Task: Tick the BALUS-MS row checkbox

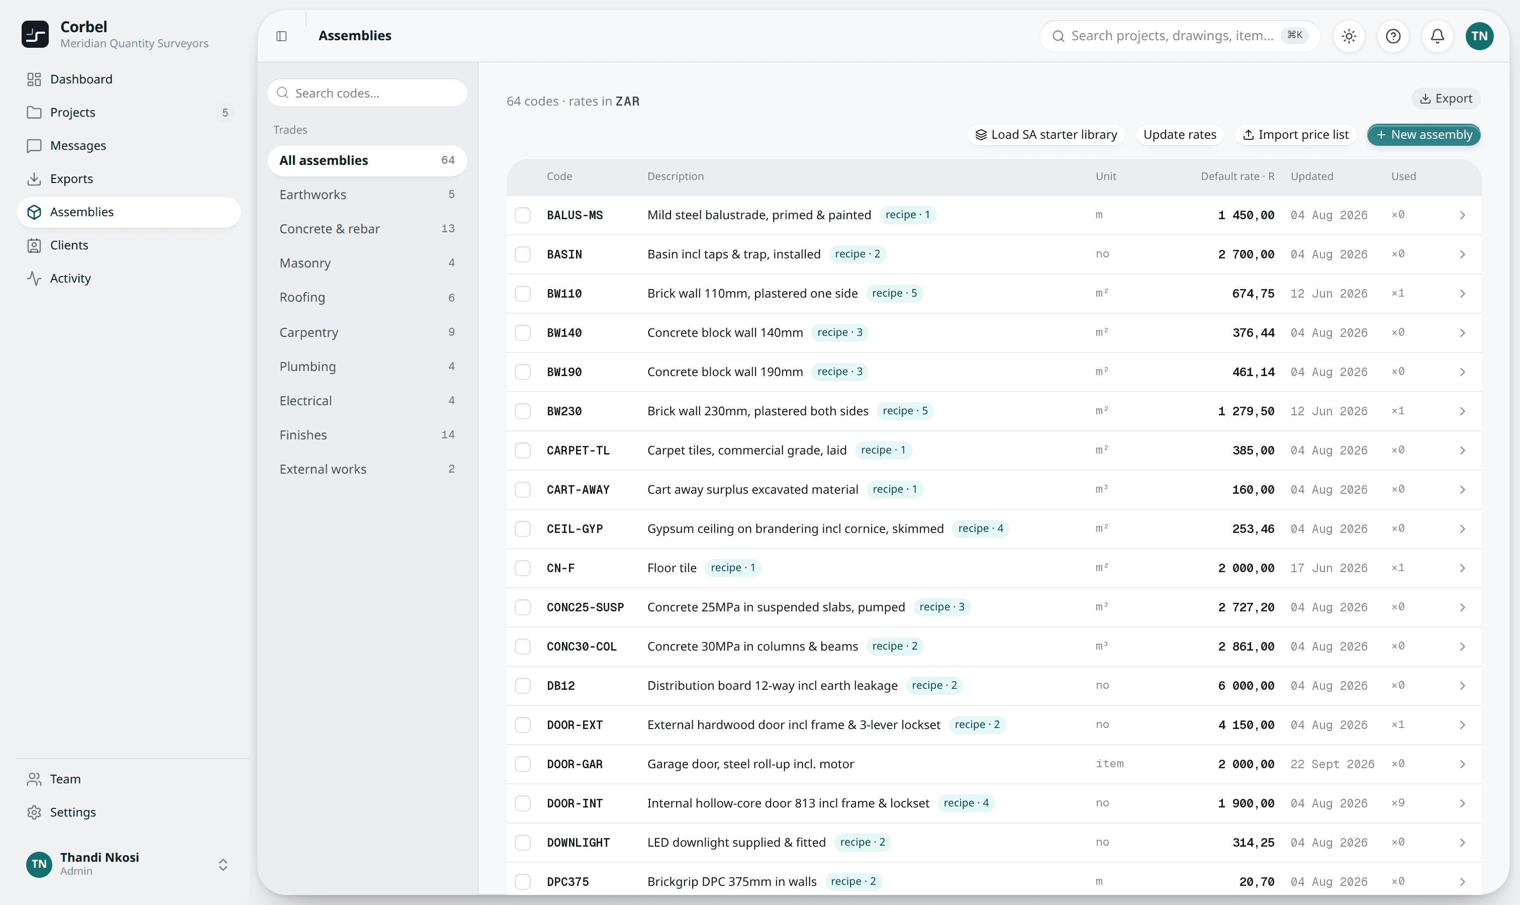Action: [523, 215]
